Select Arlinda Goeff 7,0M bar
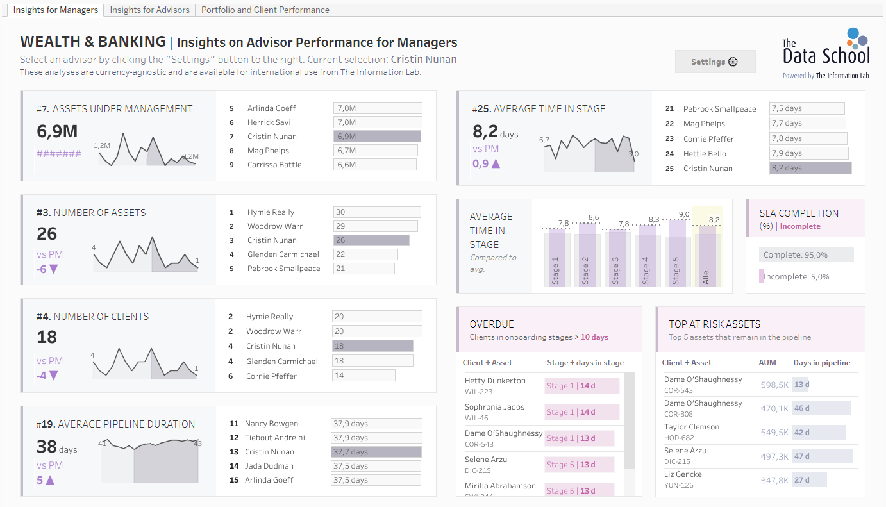The height and width of the screenshot is (507, 886). point(378,108)
